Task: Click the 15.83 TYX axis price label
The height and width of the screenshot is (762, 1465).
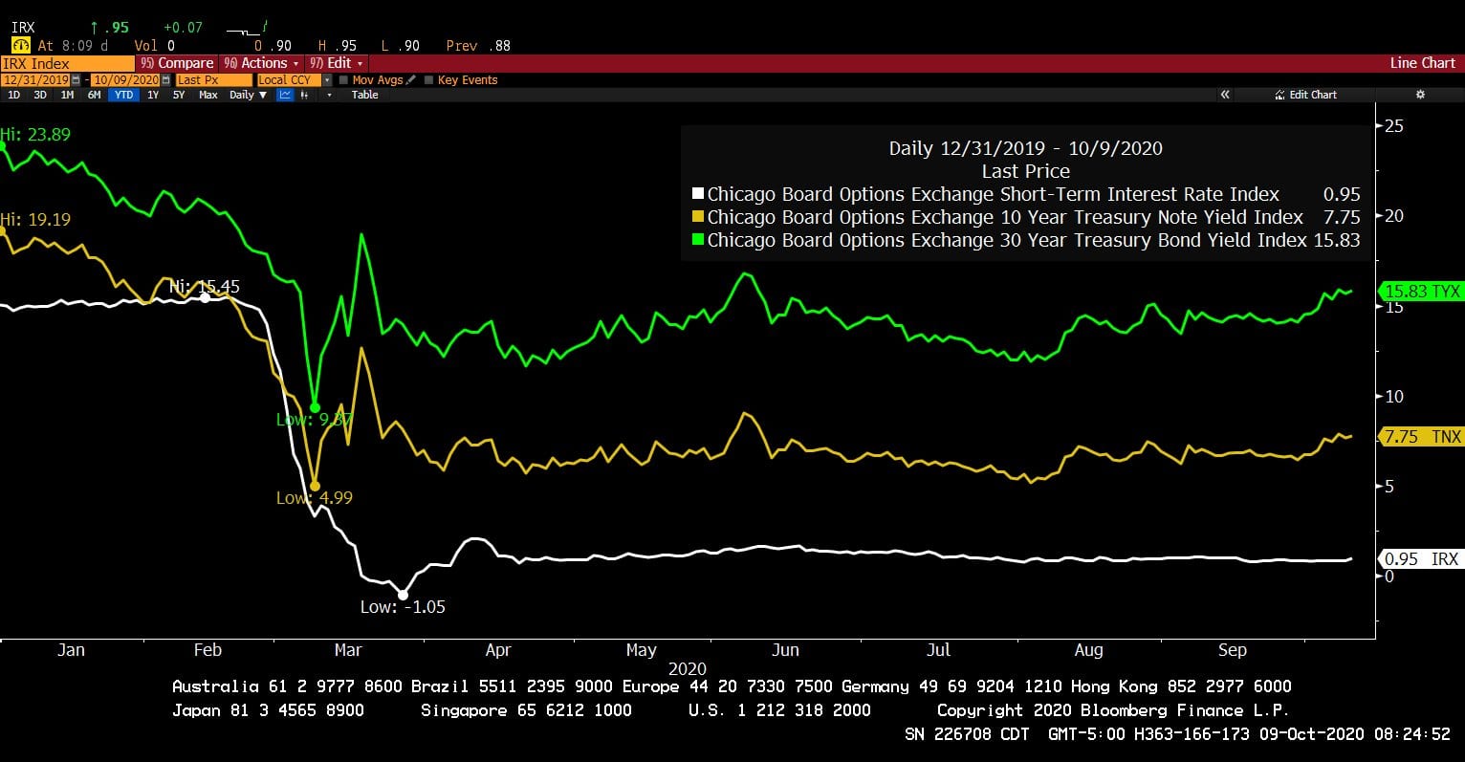Action: coord(1422,292)
